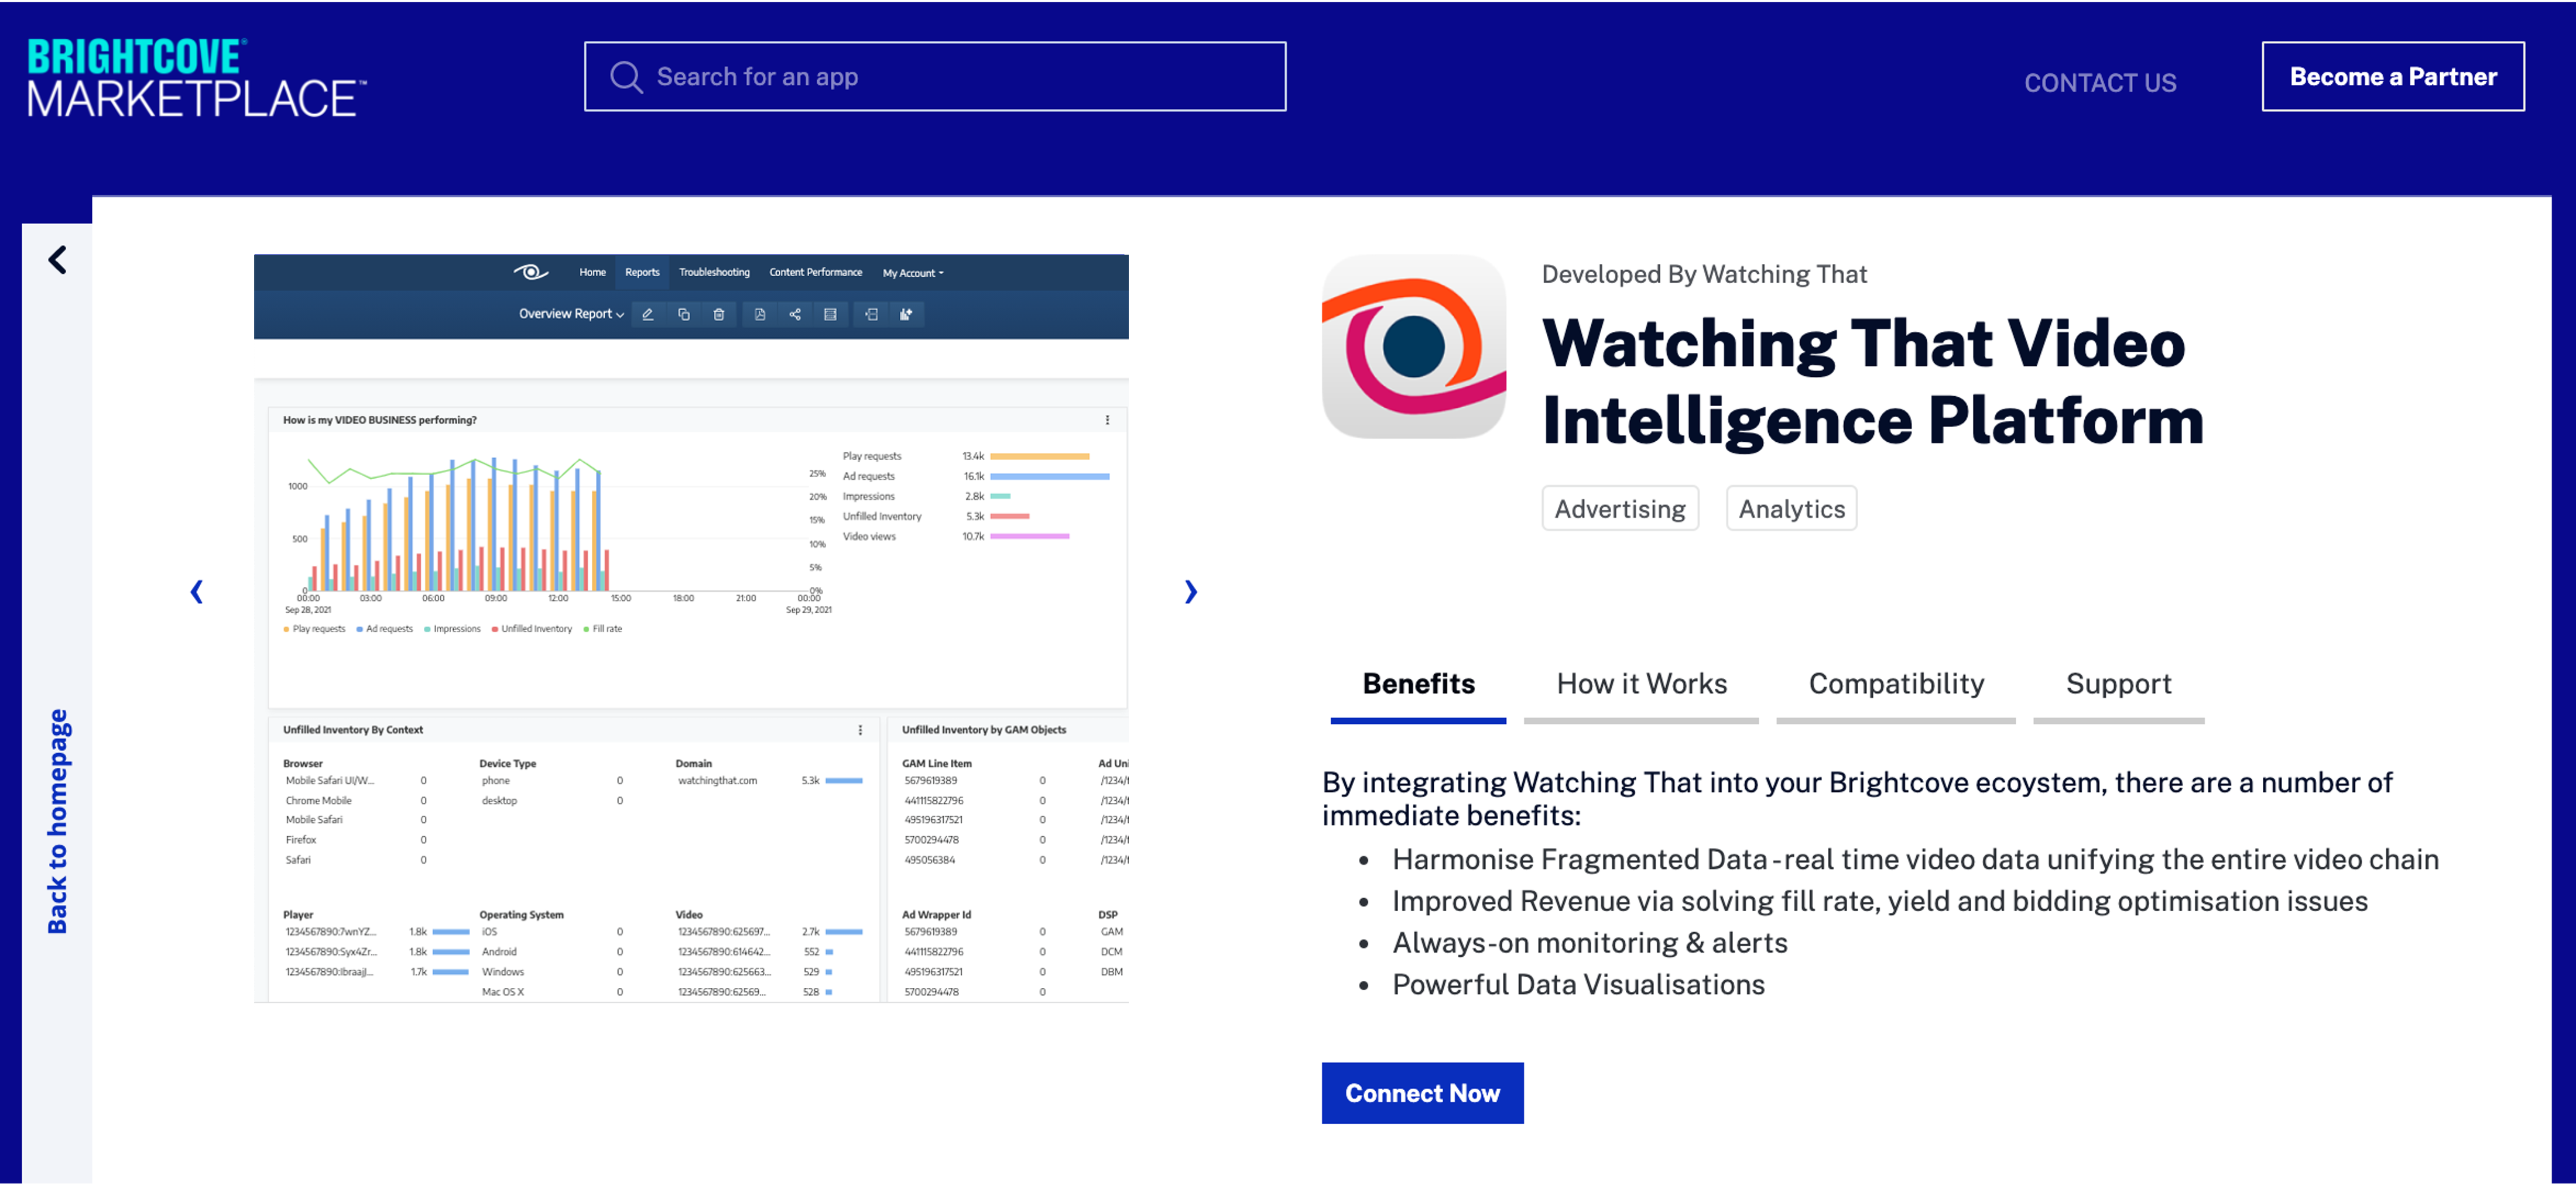Click the import panel icon in the toolbar

click(871, 315)
